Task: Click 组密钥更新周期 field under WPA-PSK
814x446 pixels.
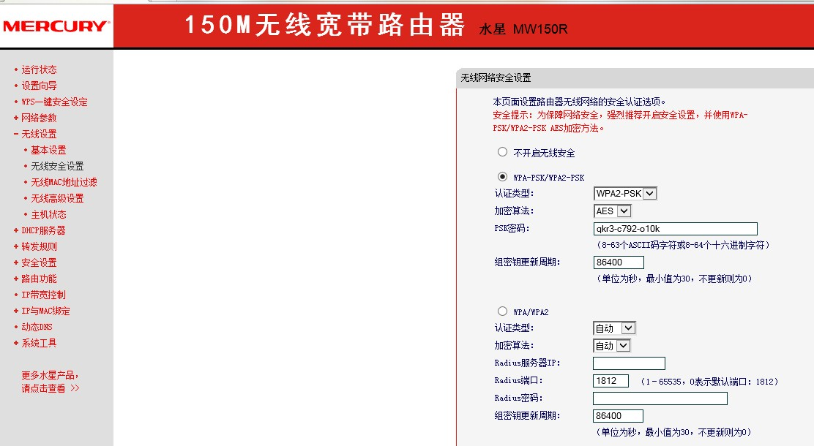Action: [x=619, y=262]
